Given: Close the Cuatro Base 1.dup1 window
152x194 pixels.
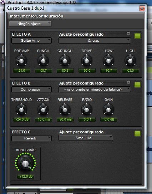Looking at the screenshot, I should 142,8.
